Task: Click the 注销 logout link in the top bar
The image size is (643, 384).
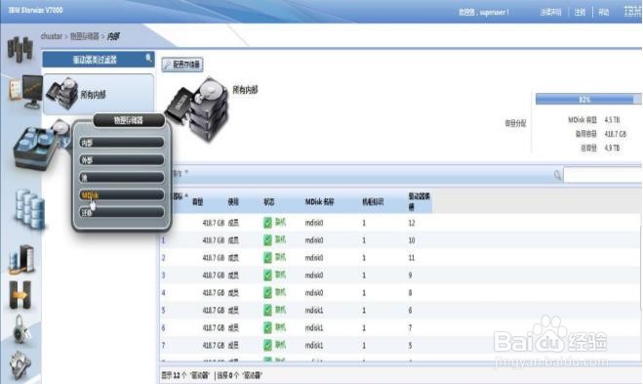Action: pos(580,12)
